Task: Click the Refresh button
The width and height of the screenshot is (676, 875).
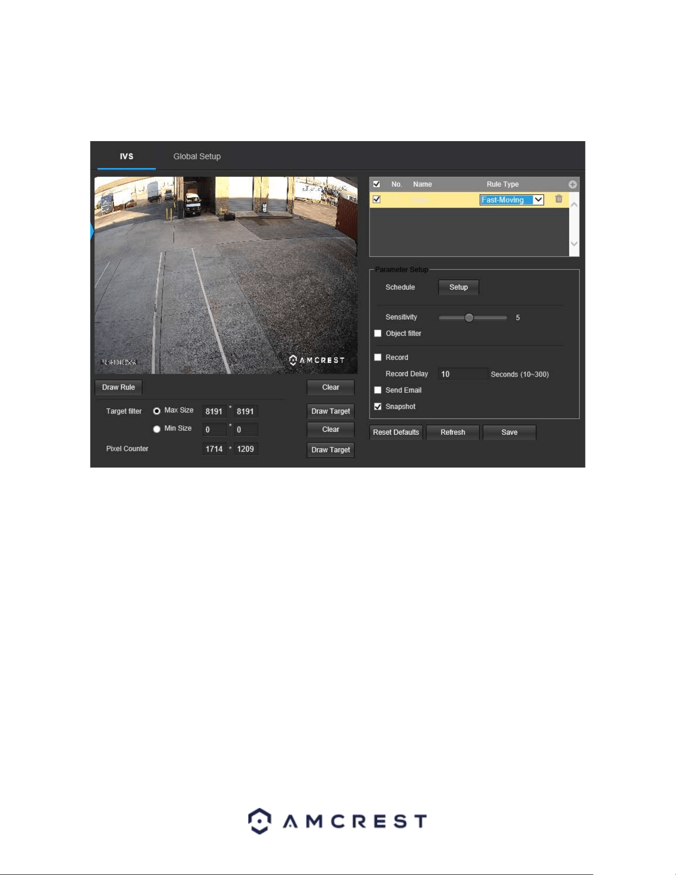Action: [x=452, y=432]
